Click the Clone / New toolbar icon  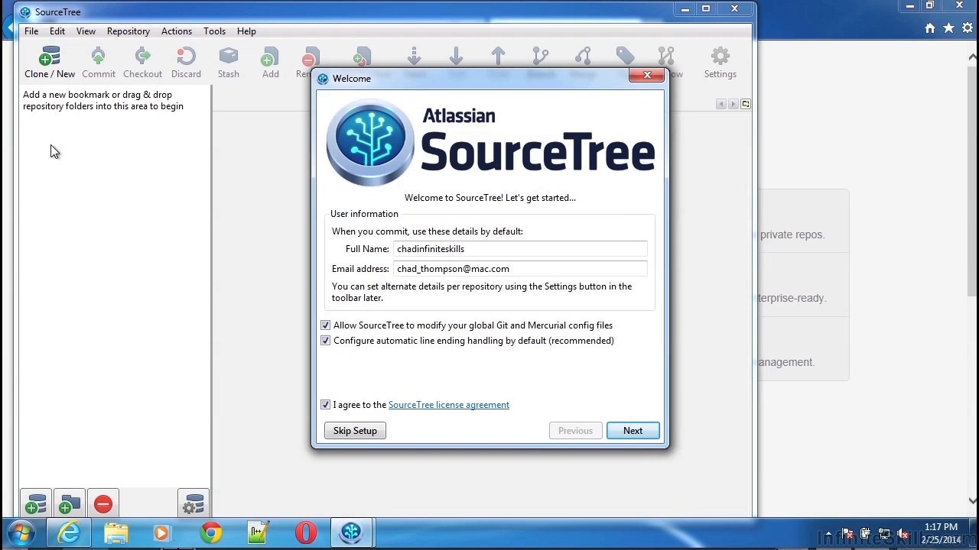[x=50, y=57]
